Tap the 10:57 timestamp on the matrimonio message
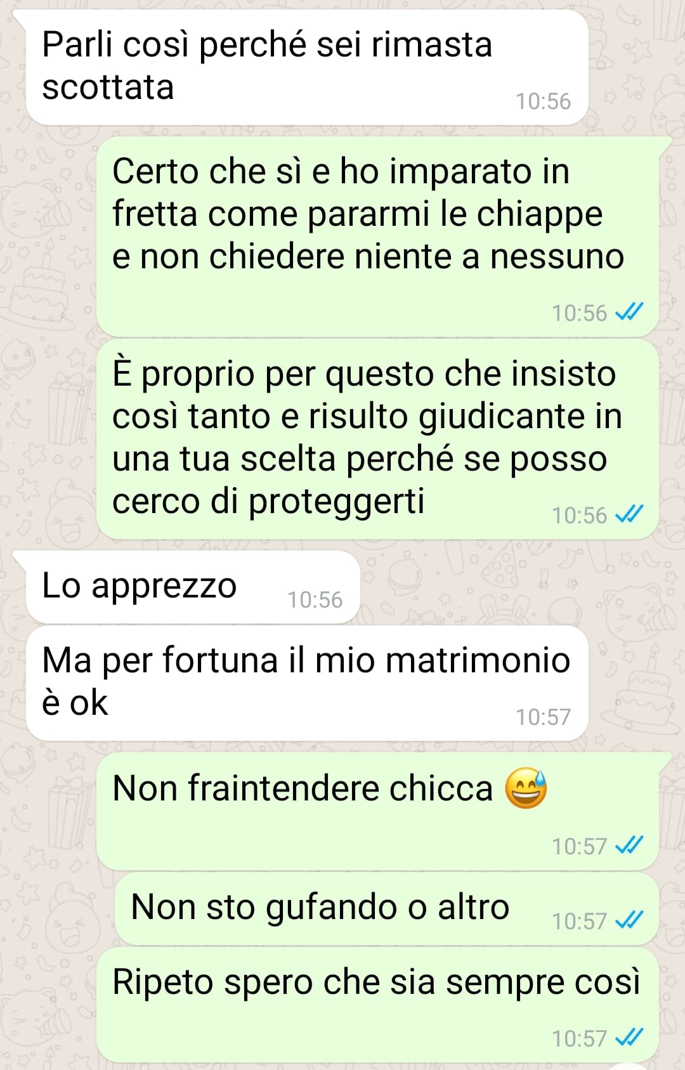This screenshot has height=1070, width=685. [x=543, y=717]
